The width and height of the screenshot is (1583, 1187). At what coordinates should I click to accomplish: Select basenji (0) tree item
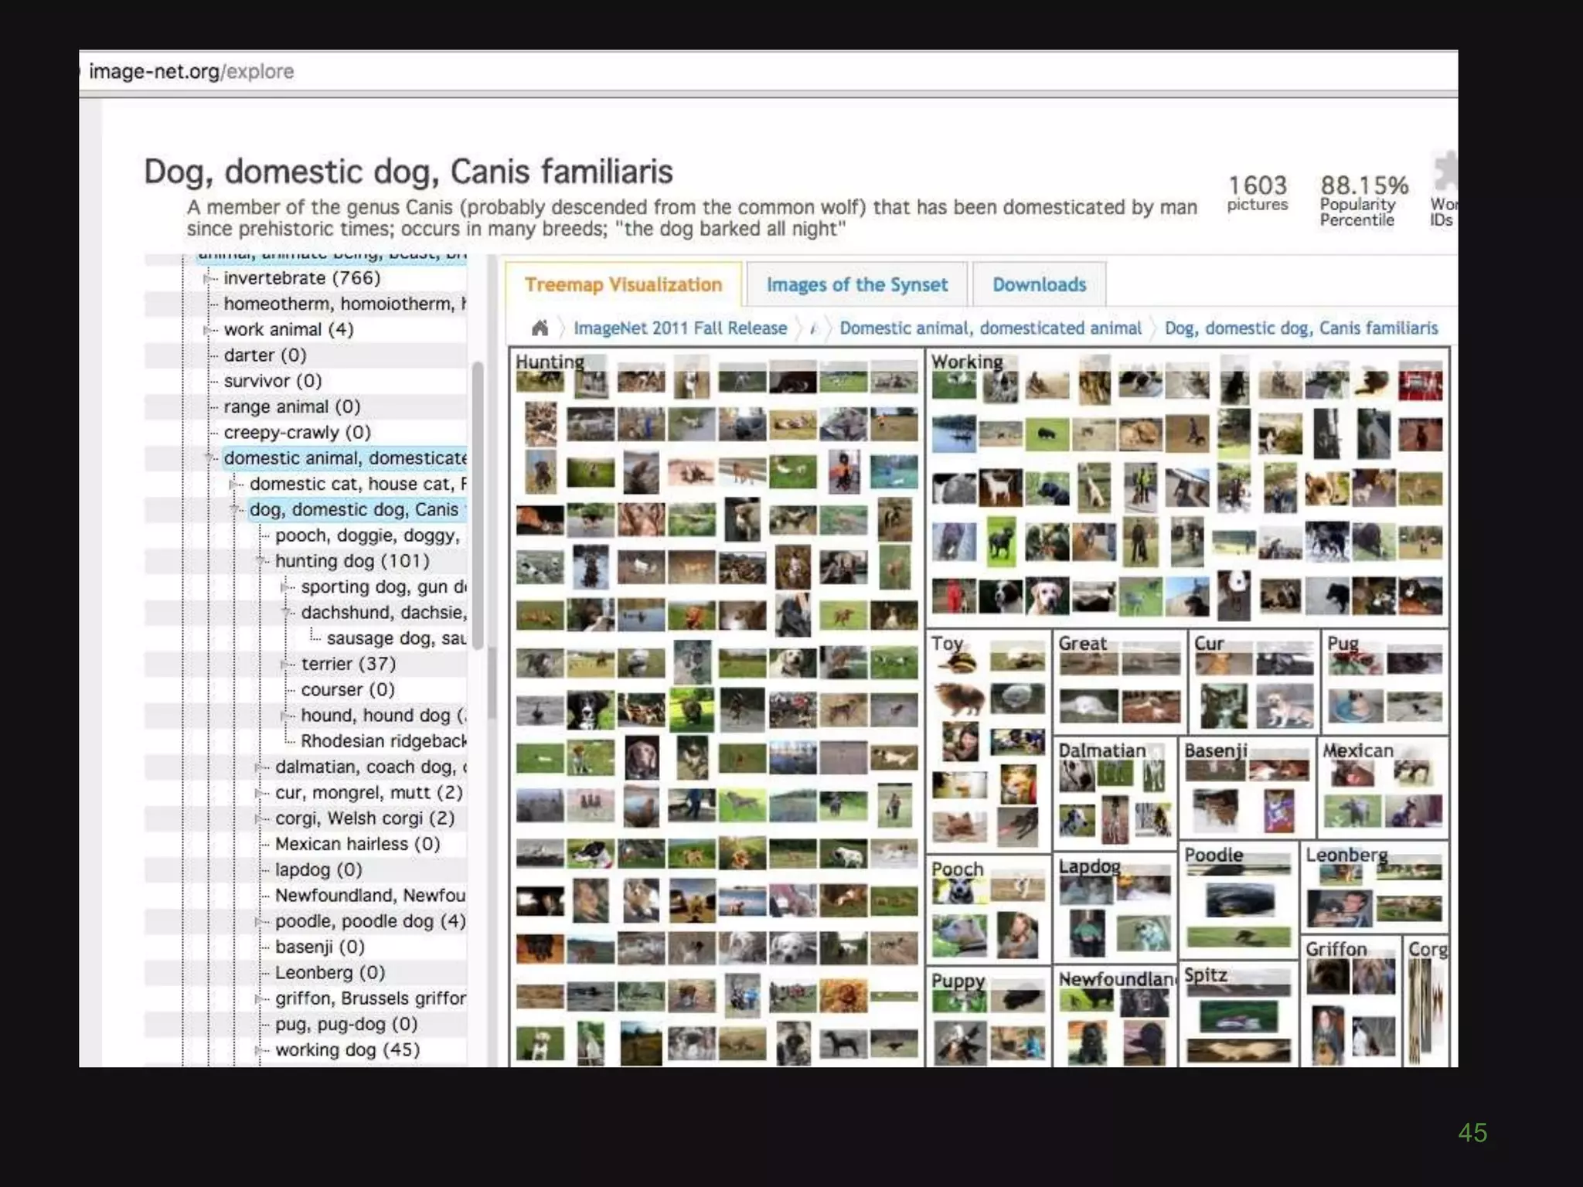320,947
